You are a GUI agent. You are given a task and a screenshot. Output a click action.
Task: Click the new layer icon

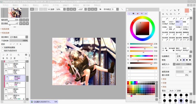[3, 55]
